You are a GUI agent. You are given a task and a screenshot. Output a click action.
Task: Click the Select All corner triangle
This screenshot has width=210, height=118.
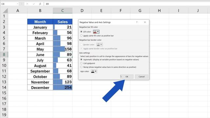(5, 10)
